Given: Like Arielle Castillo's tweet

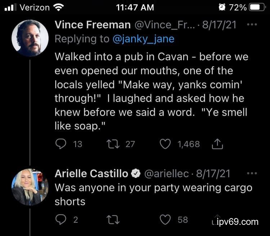Looking at the screenshot, I should (x=165, y=220).
